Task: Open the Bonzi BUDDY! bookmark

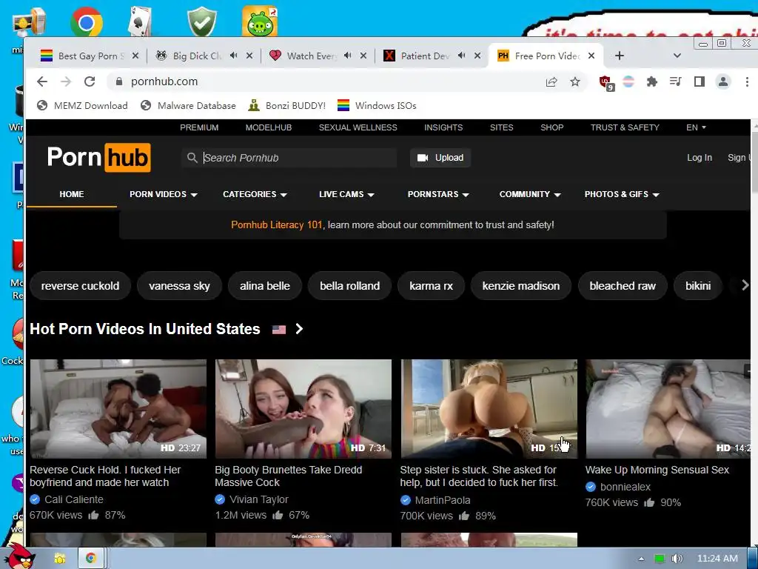Action: (x=286, y=105)
